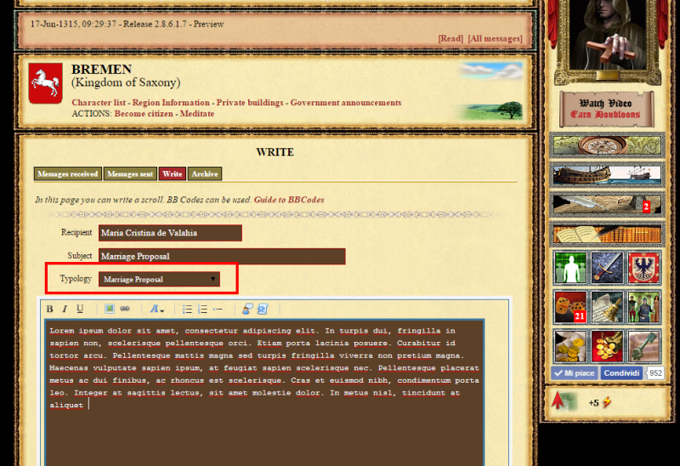Open the red eagle coat of arms icon

(x=643, y=268)
